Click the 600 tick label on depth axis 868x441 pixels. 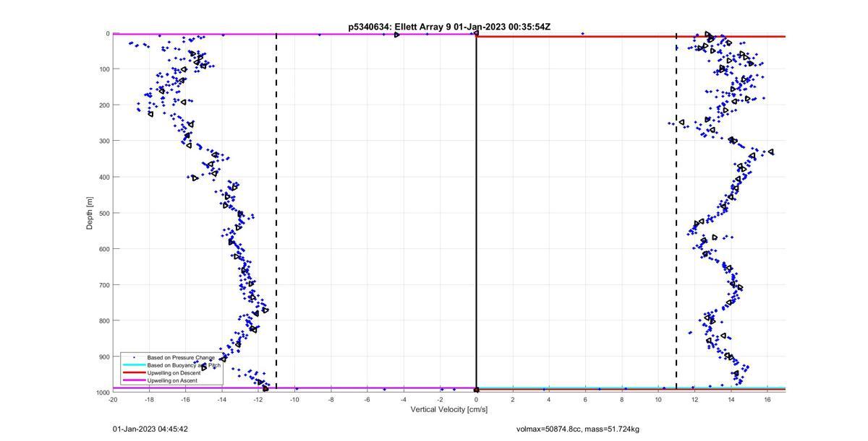pyautogui.click(x=103, y=249)
